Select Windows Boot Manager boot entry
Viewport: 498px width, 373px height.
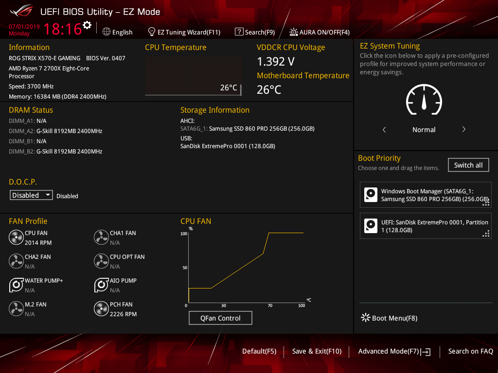(425, 195)
